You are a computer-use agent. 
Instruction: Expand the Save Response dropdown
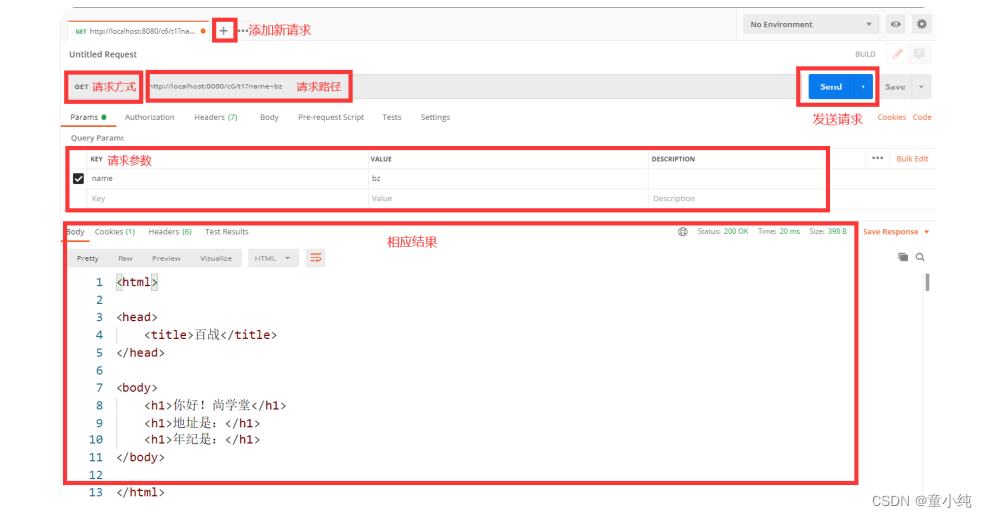[x=926, y=232]
